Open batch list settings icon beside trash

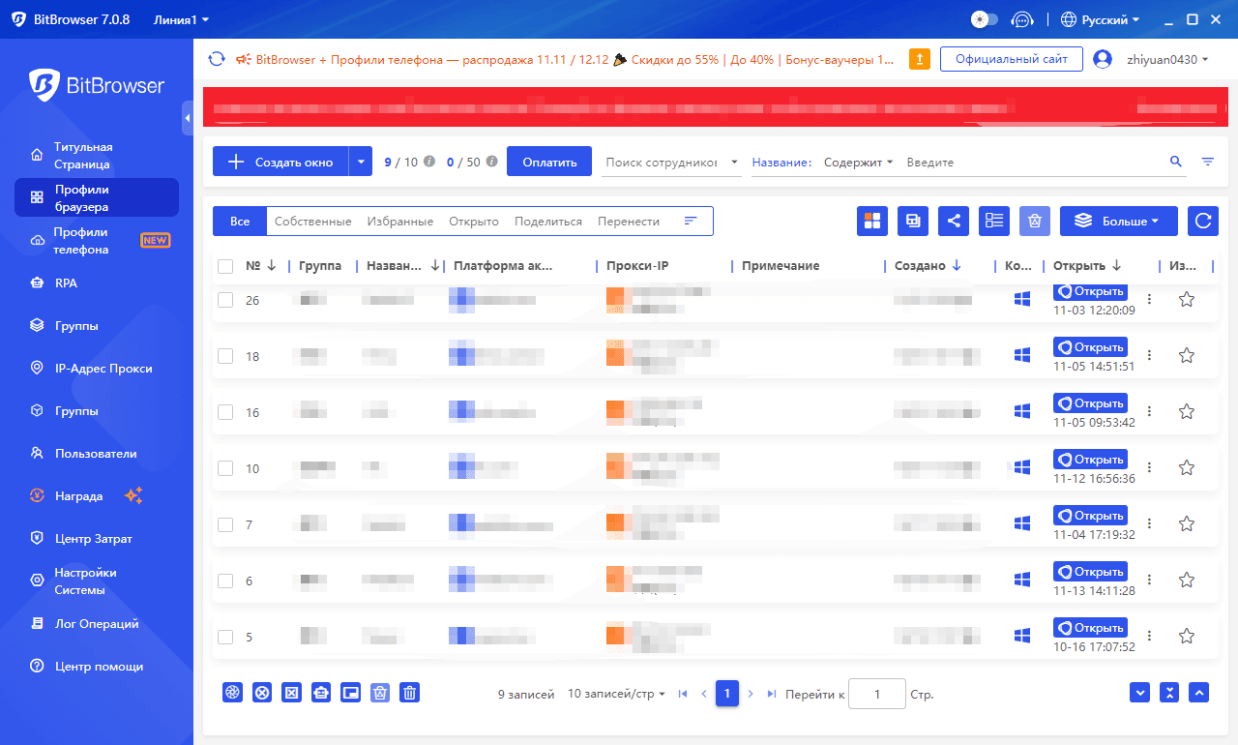click(993, 221)
